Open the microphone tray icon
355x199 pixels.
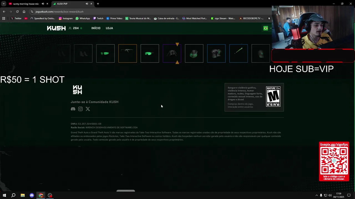321,195
